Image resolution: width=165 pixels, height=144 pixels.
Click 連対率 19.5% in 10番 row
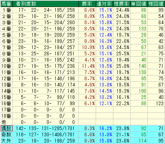pyautogui.click(x=106, y=66)
